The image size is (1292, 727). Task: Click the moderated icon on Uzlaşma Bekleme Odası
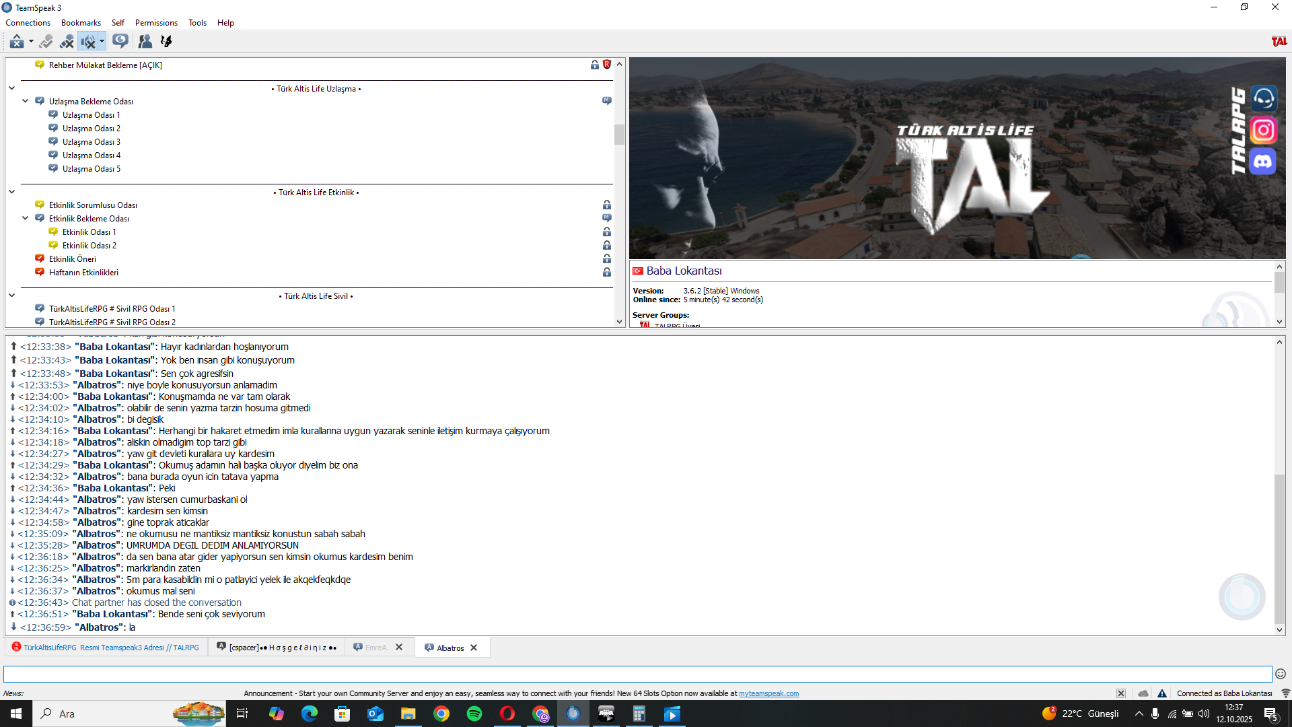coord(607,101)
